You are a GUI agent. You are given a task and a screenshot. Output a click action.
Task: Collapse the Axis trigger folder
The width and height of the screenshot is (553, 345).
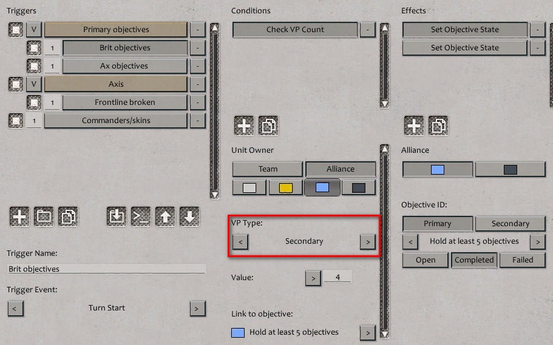[34, 84]
